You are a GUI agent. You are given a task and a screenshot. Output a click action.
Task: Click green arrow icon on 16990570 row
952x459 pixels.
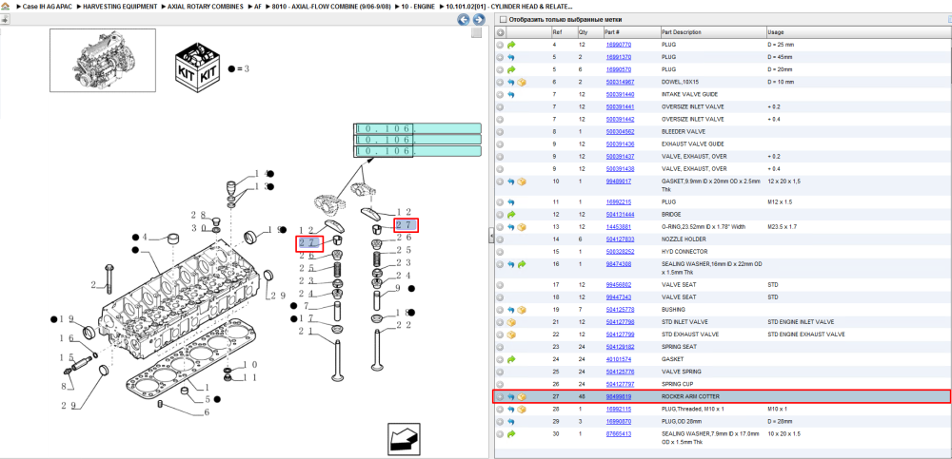click(x=511, y=69)
